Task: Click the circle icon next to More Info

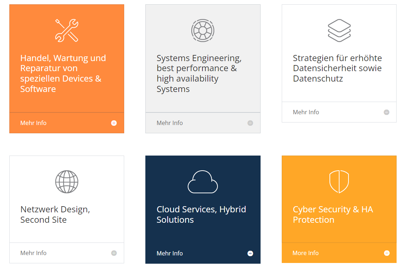Action: click(x=387, y=253)
